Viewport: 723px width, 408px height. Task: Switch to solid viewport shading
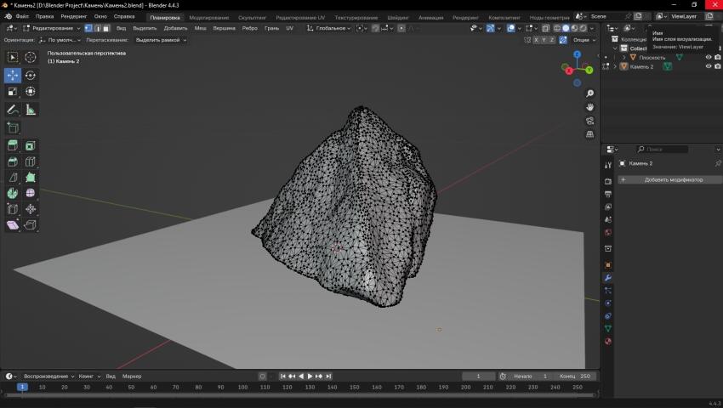566,28
